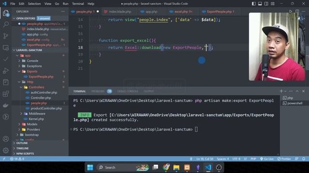Switch to app.php editor tab
The image size is (309, 173).
[151, 12]
